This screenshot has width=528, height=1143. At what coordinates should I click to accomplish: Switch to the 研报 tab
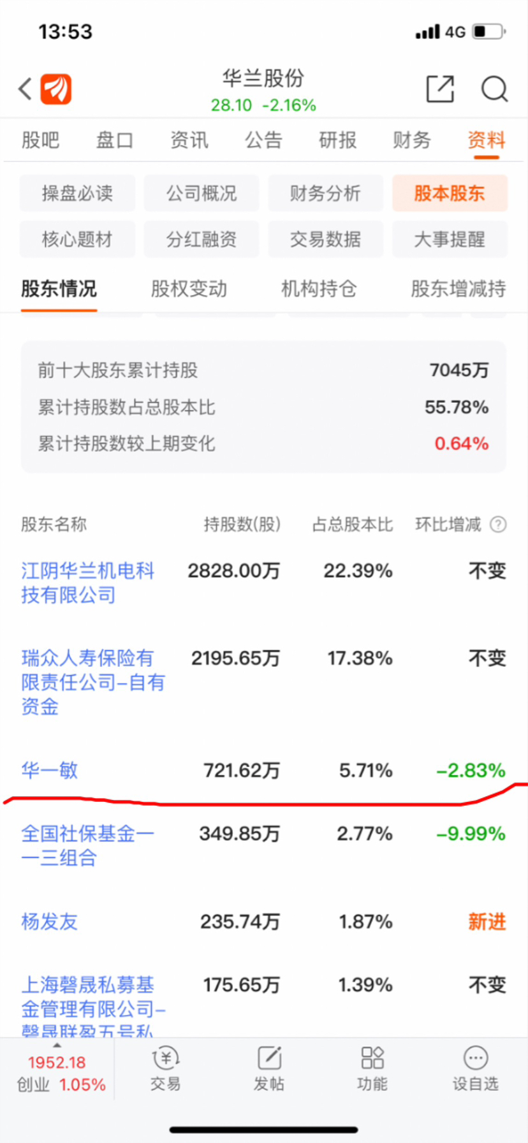click(337, 140)
